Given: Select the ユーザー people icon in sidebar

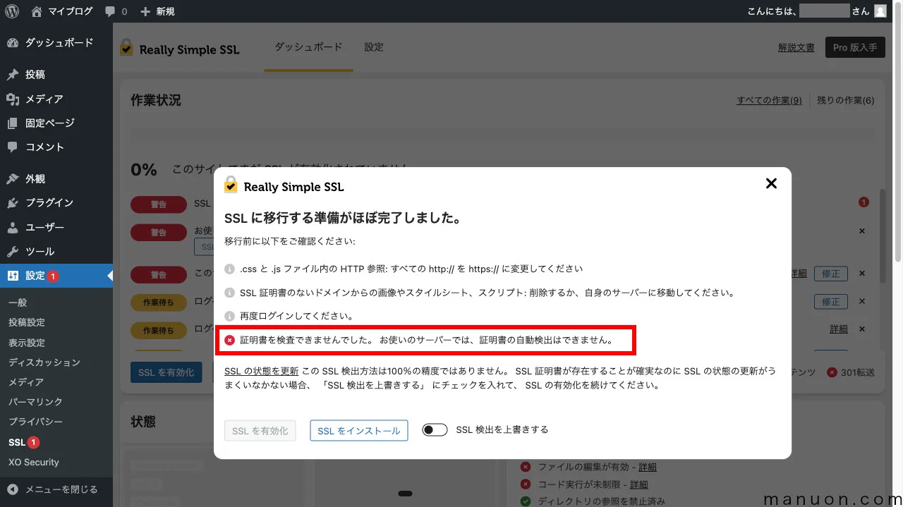Looking at the screenshot, I should coord(12,226).
